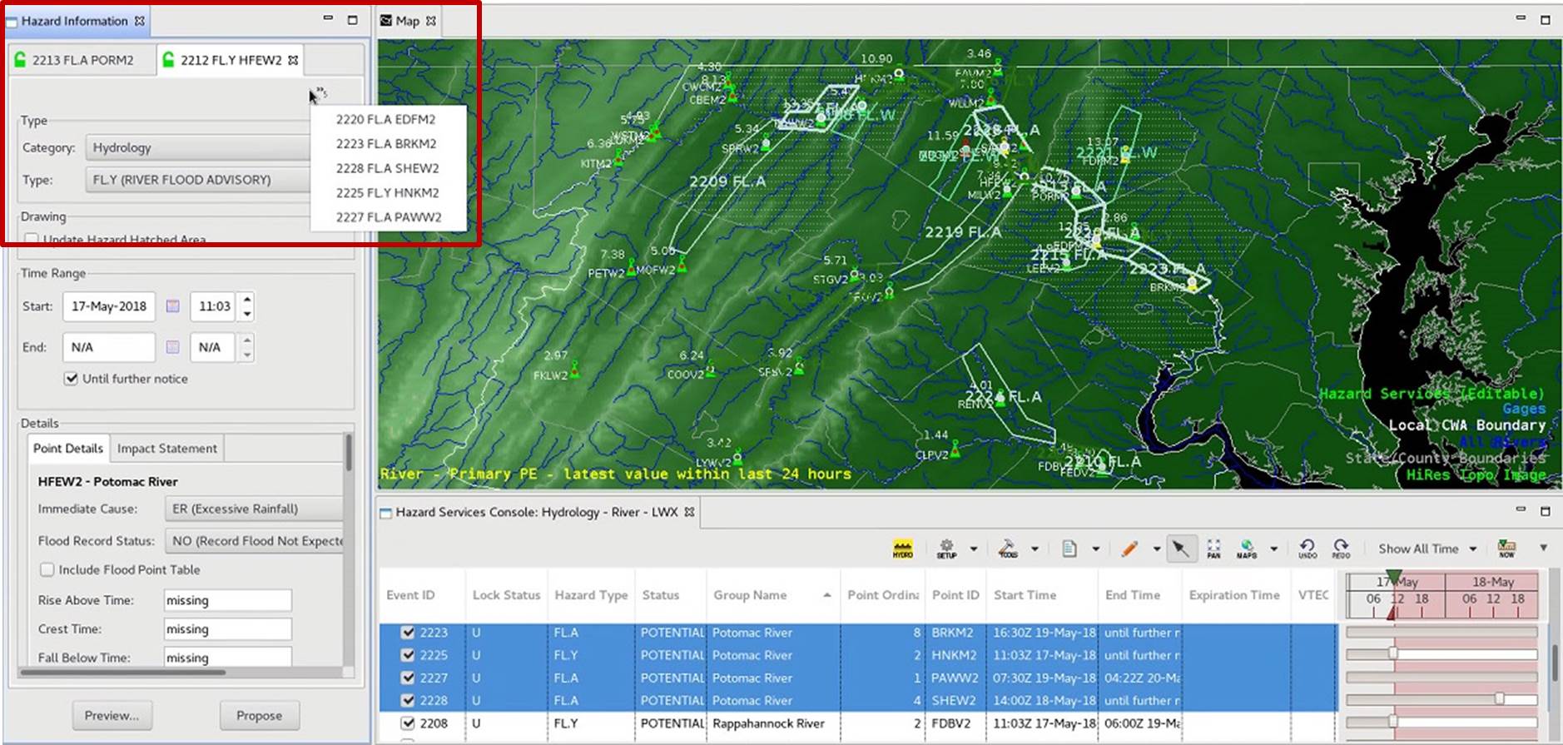This screenshot has height=745, width=1563.
Task: Click the yellow HYDRO toolbar icon
Action: (902, 549)
